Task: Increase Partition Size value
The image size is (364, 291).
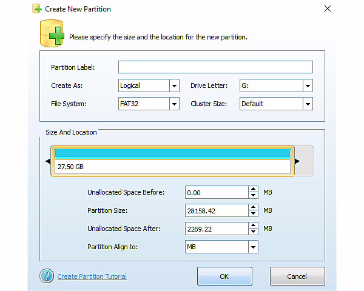Action: click(x=253, y=207)
